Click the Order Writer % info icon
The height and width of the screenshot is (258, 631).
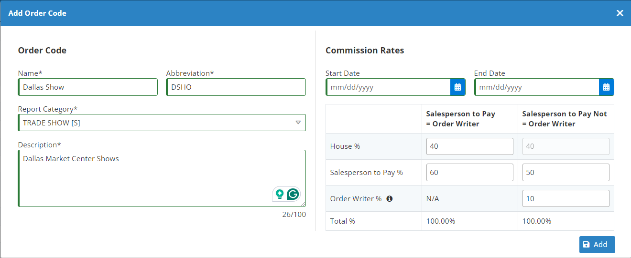pyautogui.click(x=389, y=199)
